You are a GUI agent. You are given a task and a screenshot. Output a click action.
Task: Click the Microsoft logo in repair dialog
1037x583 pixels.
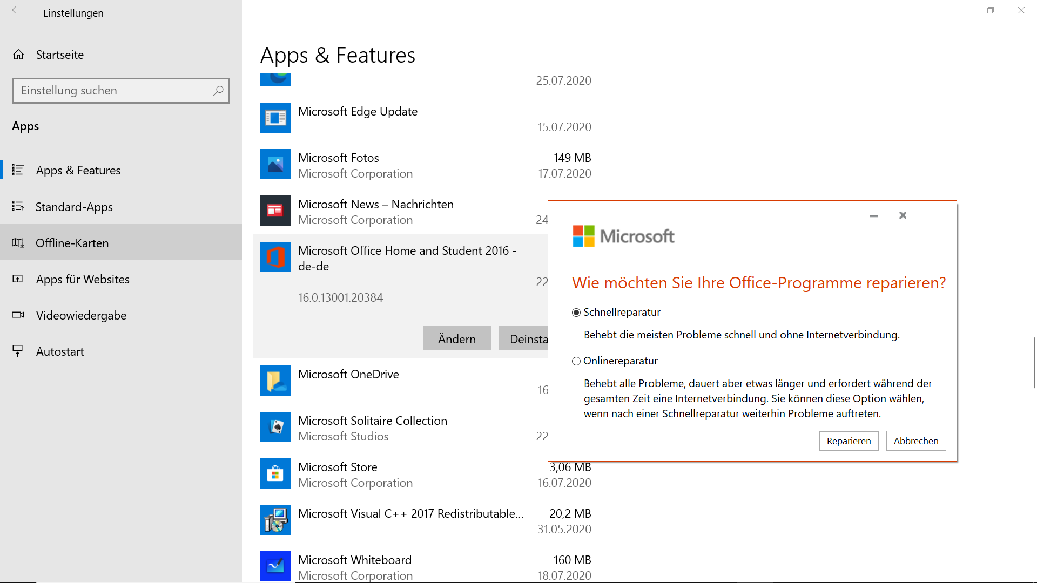(623, 236)
